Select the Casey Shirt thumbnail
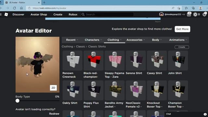 157,60
